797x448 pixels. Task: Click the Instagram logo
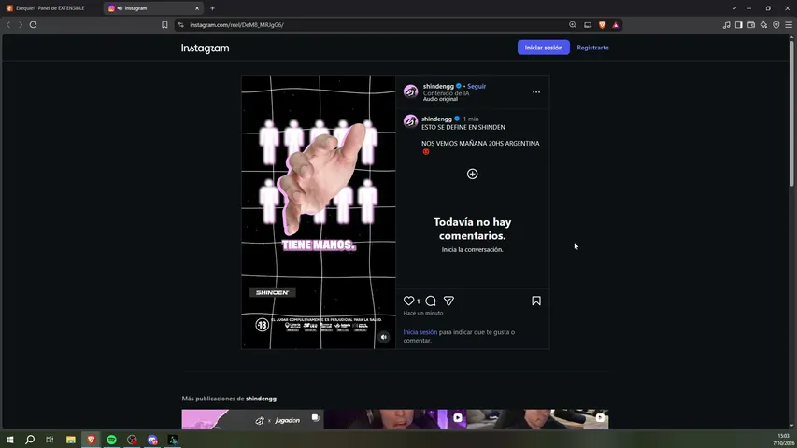pos(206,48)
